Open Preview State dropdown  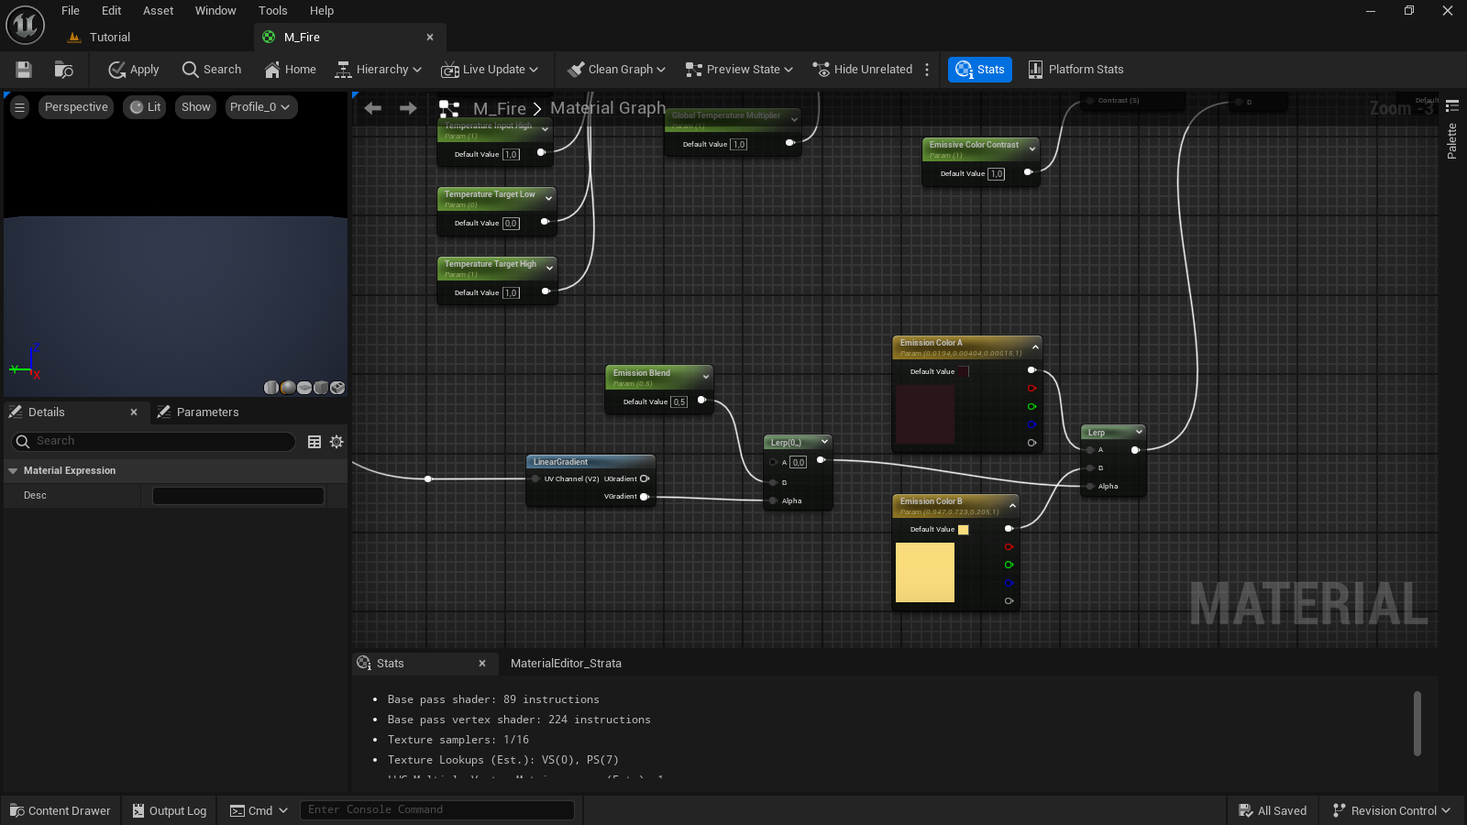pos(739,70)
